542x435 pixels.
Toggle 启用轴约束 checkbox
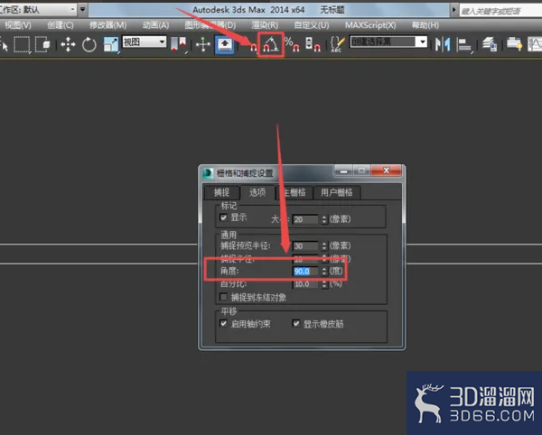coord(223,323)
